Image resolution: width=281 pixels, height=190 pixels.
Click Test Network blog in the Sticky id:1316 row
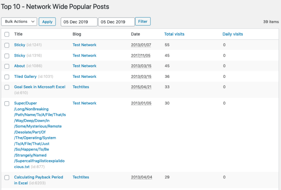[85, 56]
